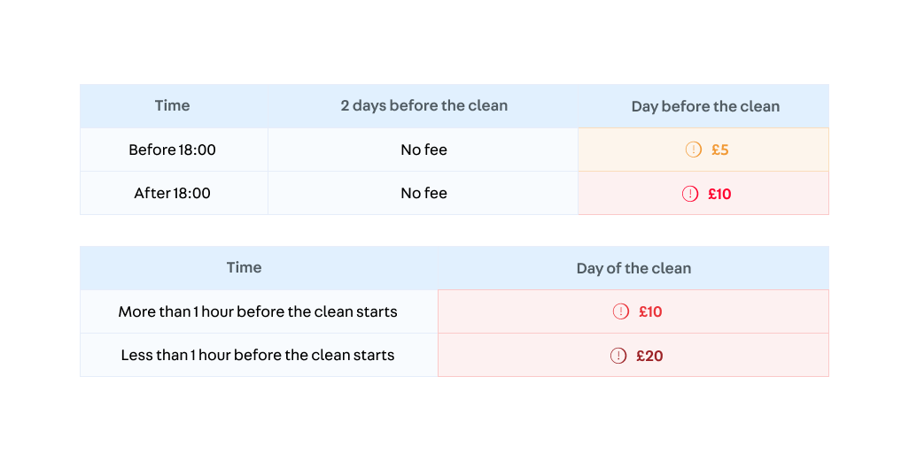The width and height of the screenshot is (909, 461).
Task: Select the Time header in top table
Action: pyautogui.click(x=172, y=105)
